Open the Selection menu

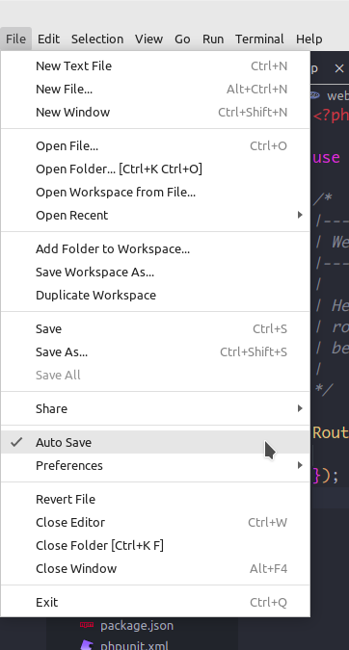click(x=97, y=39)
